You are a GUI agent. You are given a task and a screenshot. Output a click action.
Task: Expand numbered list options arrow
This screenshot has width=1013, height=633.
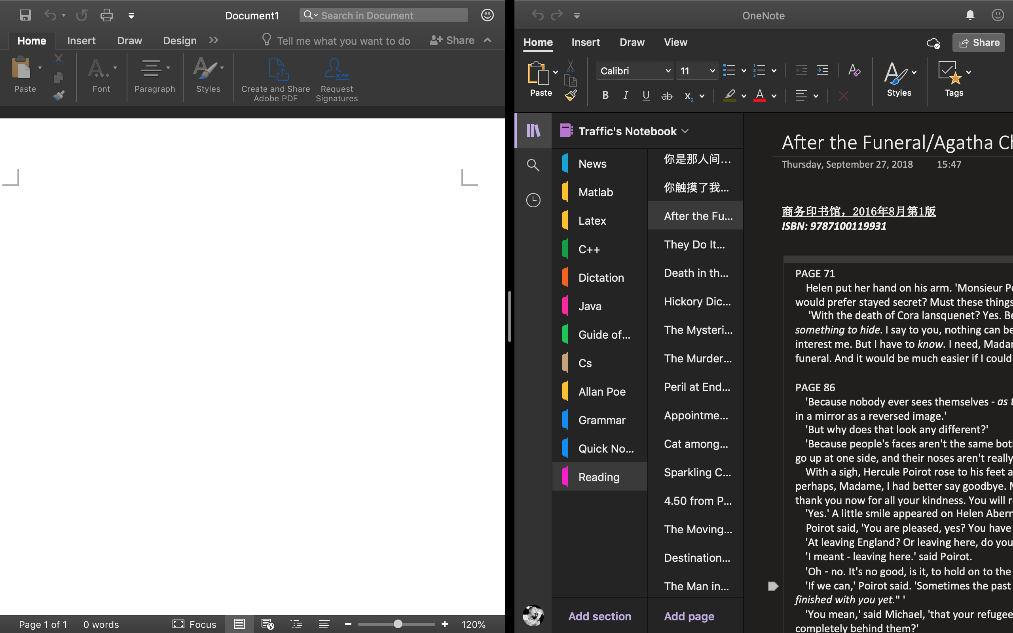tap(774, 71)
